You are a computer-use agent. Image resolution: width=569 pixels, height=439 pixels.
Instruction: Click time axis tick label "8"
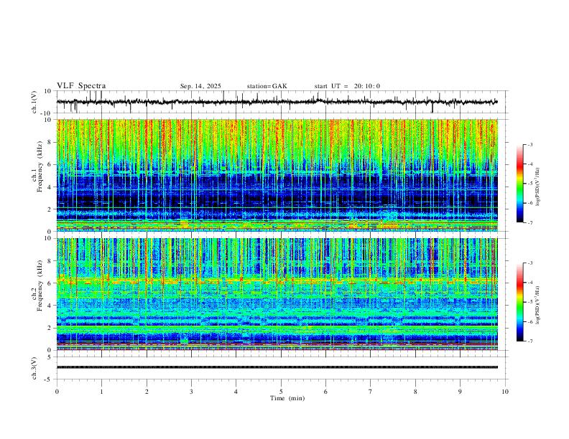415,392
